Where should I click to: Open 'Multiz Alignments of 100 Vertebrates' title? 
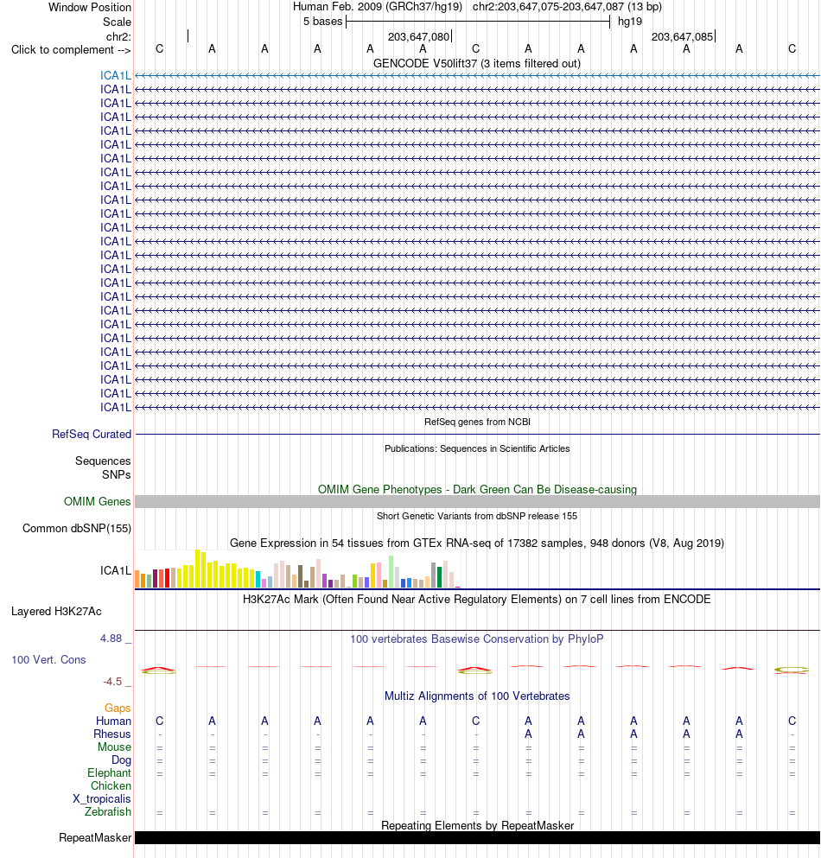click(477, 696)
